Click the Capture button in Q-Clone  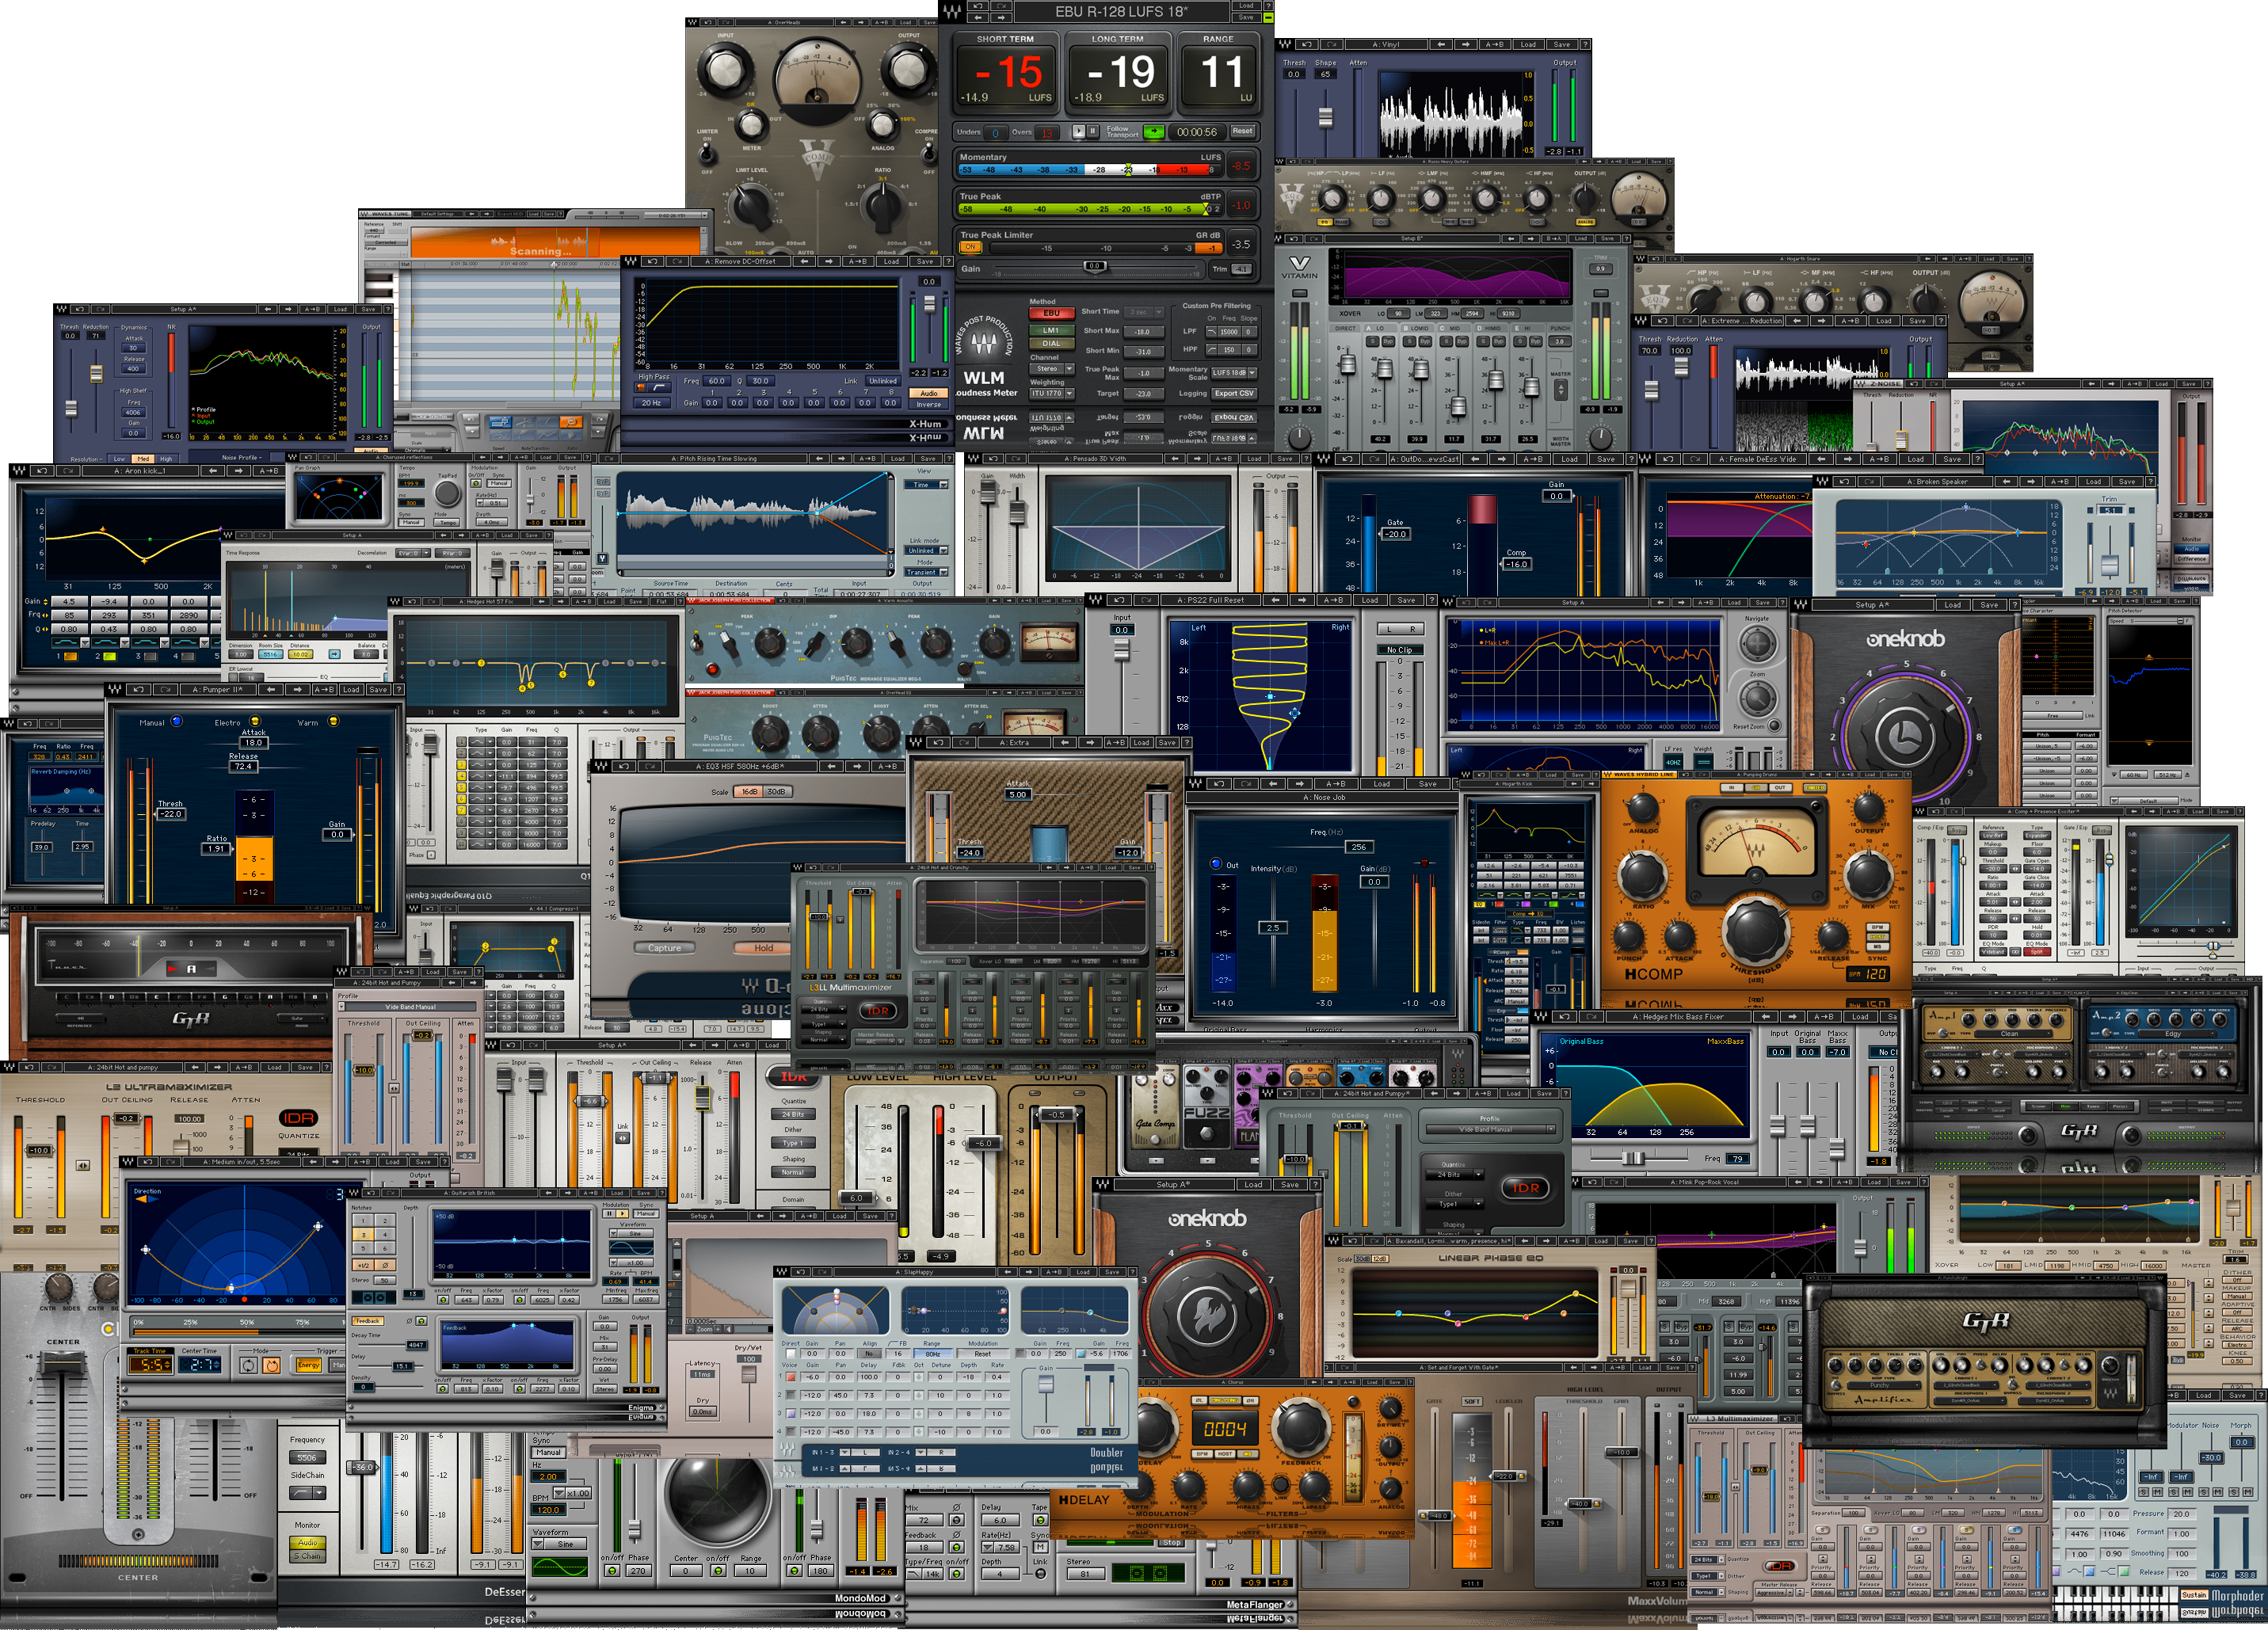point(665,948)
